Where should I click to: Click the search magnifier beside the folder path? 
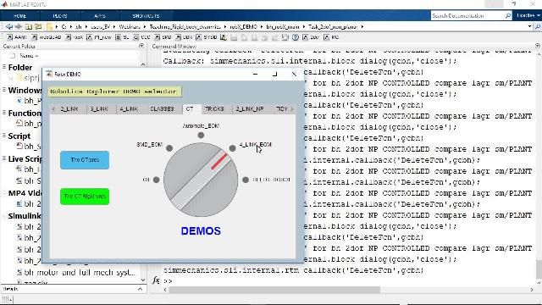click(x=538, y=26)
